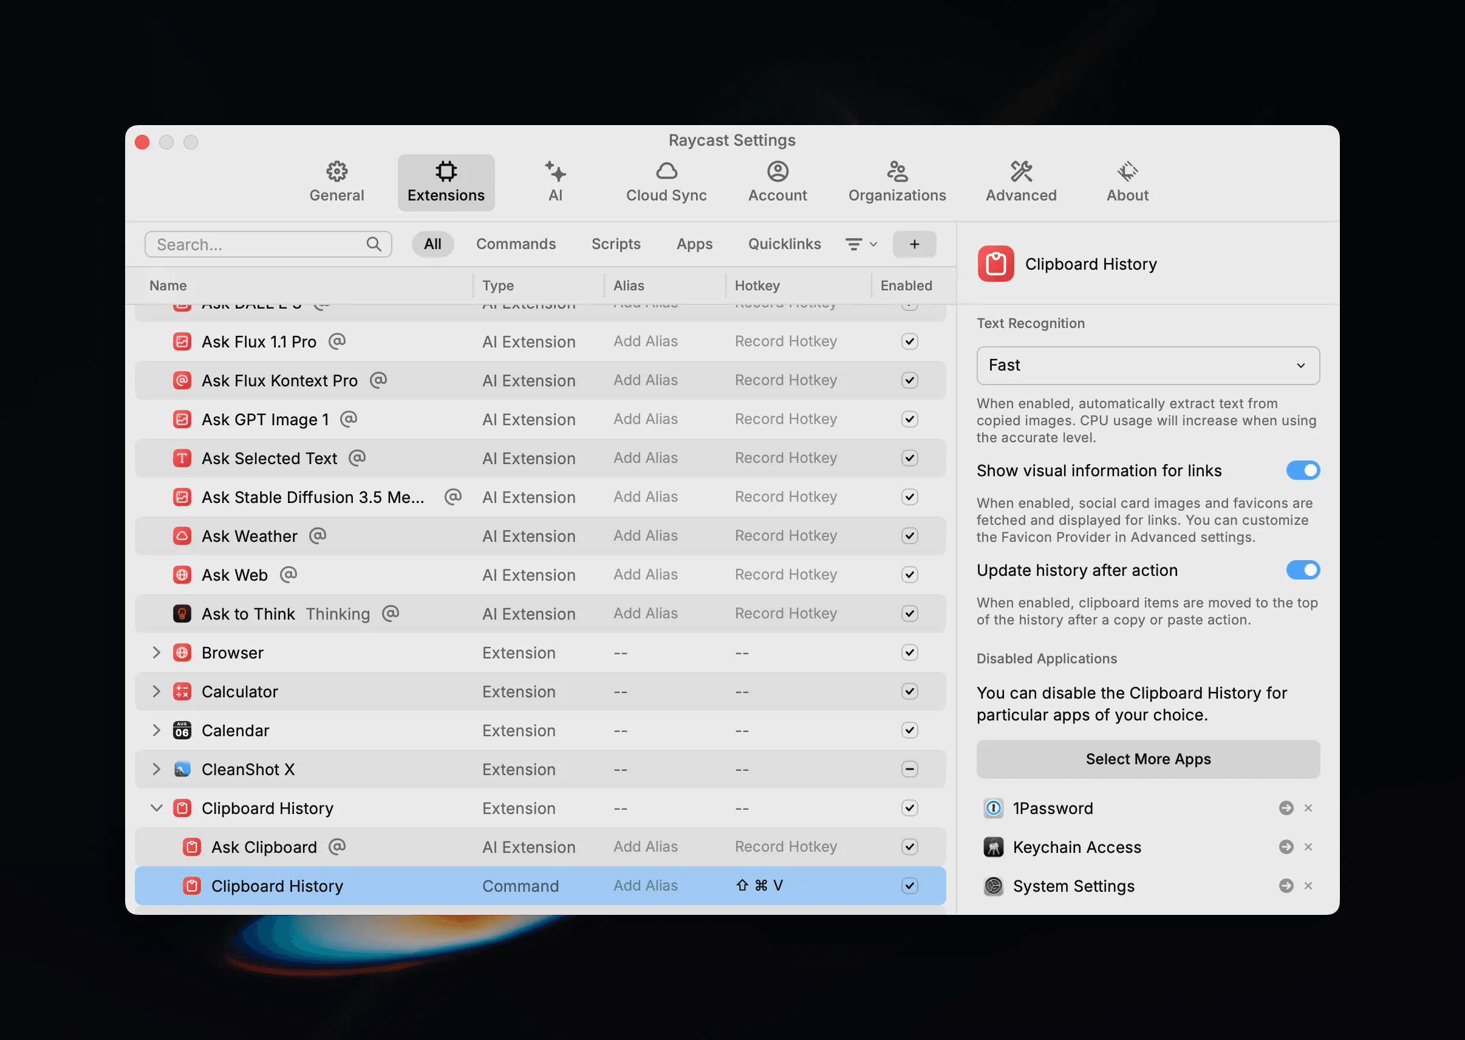Click the Ask to Think lightbulb icon

tap(182, 614)
